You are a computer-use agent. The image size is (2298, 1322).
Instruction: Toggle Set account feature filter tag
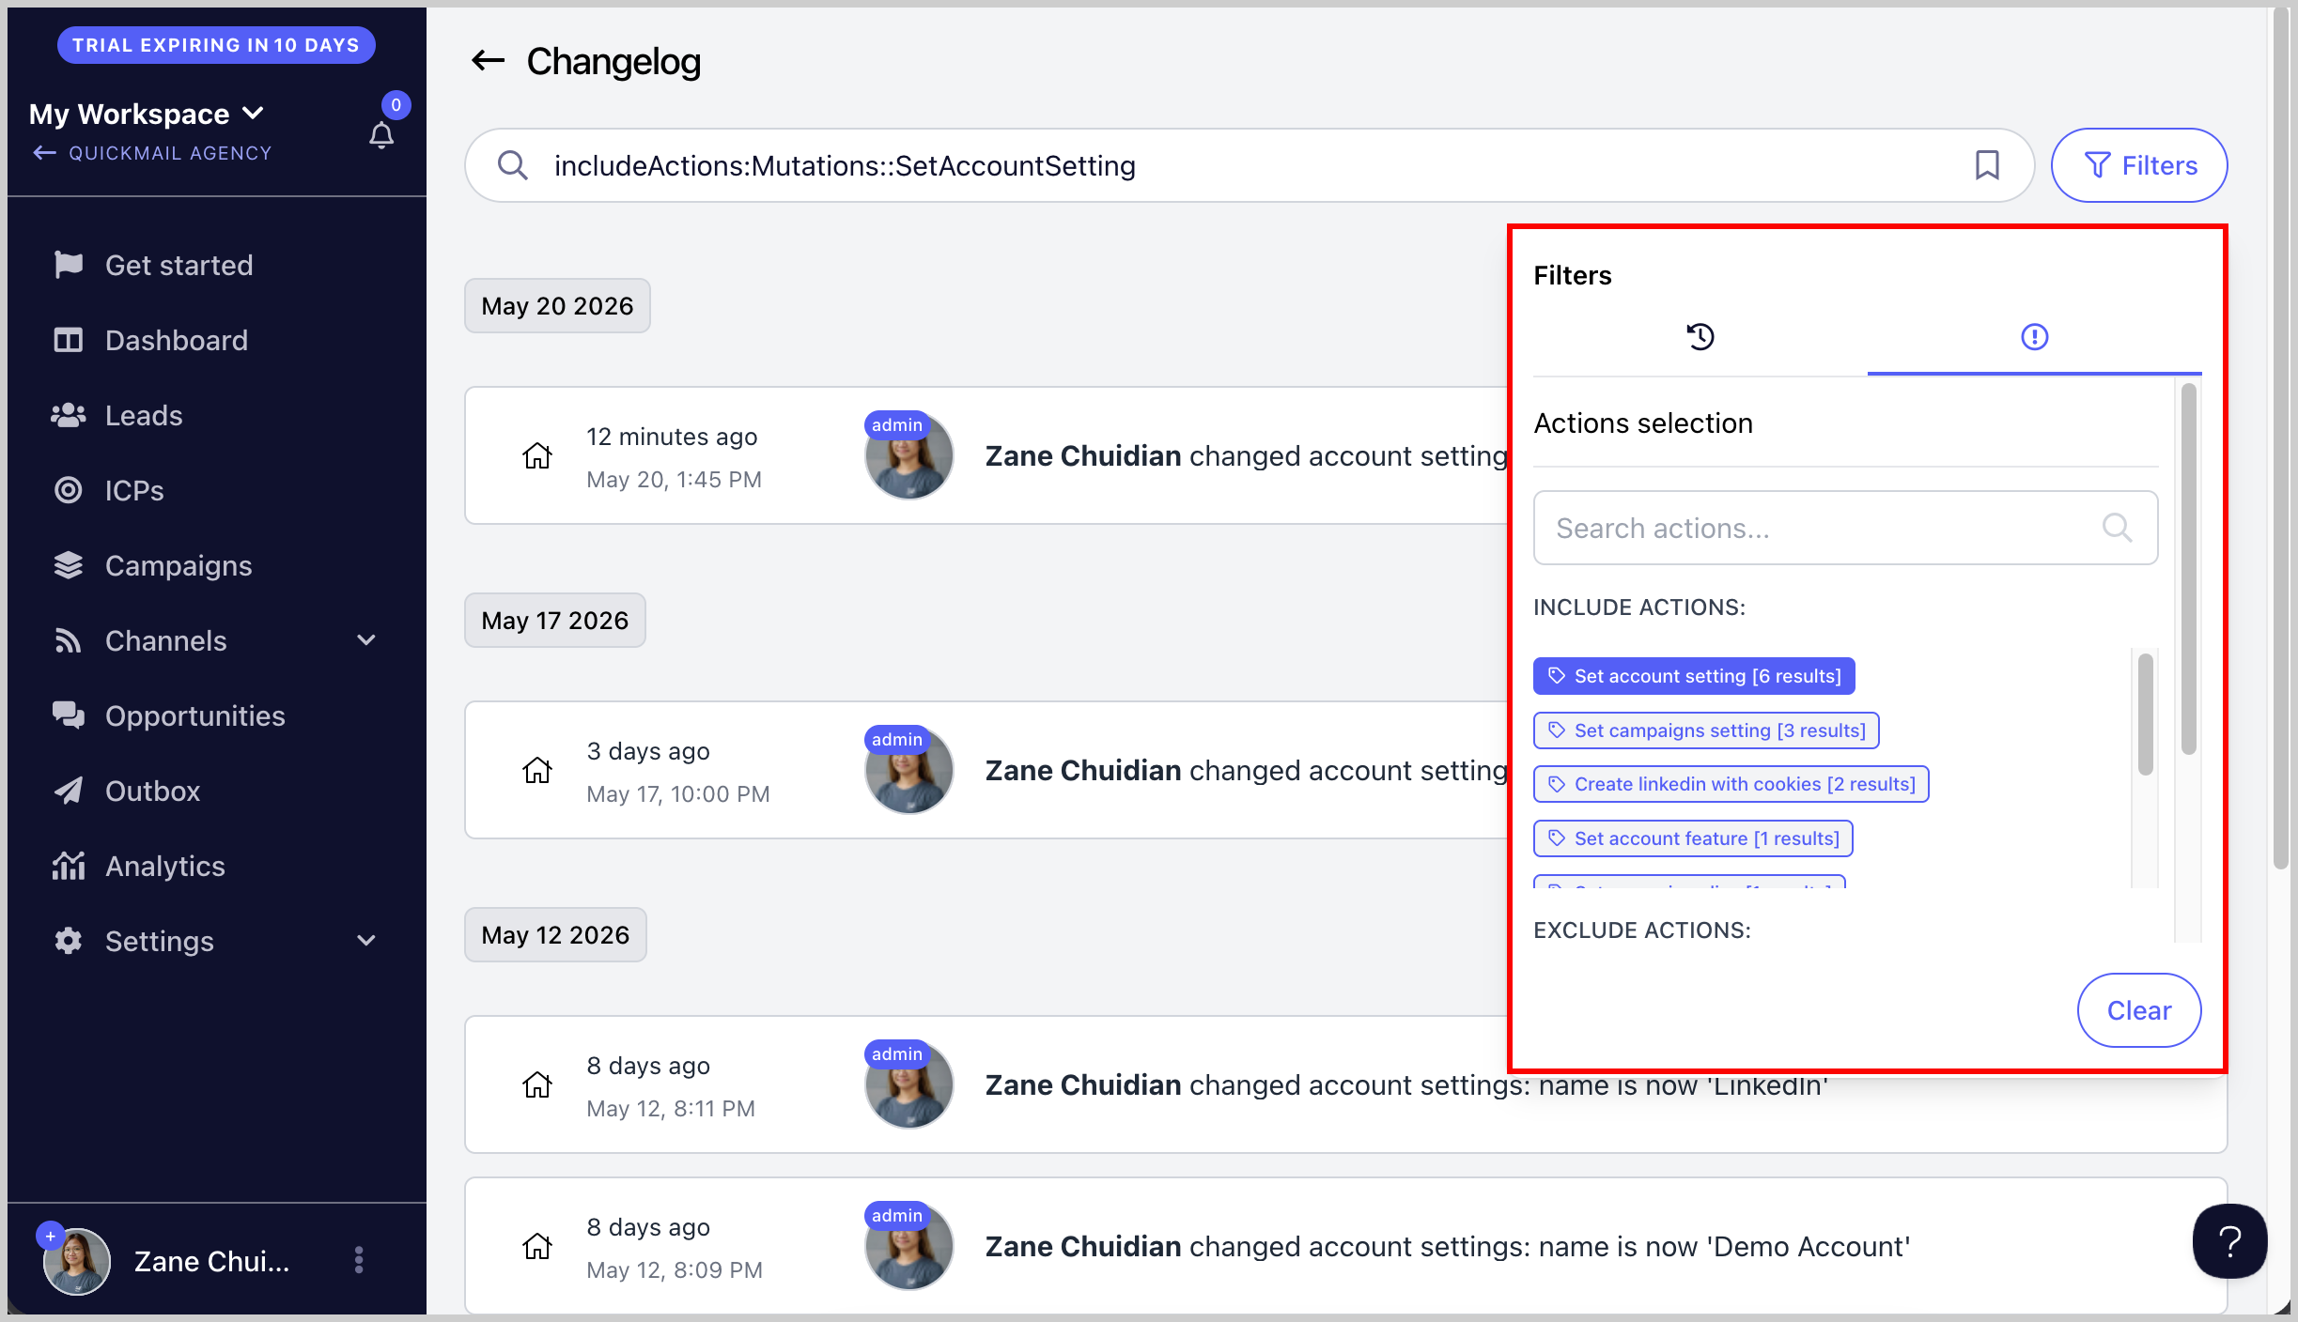pyautogui.click(x=1692, y=838)
